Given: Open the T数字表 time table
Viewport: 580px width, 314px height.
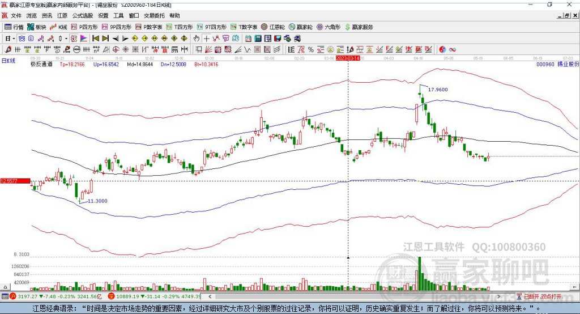Looking at the screenshot, I should pyautogui.click(x=244, y=27).
